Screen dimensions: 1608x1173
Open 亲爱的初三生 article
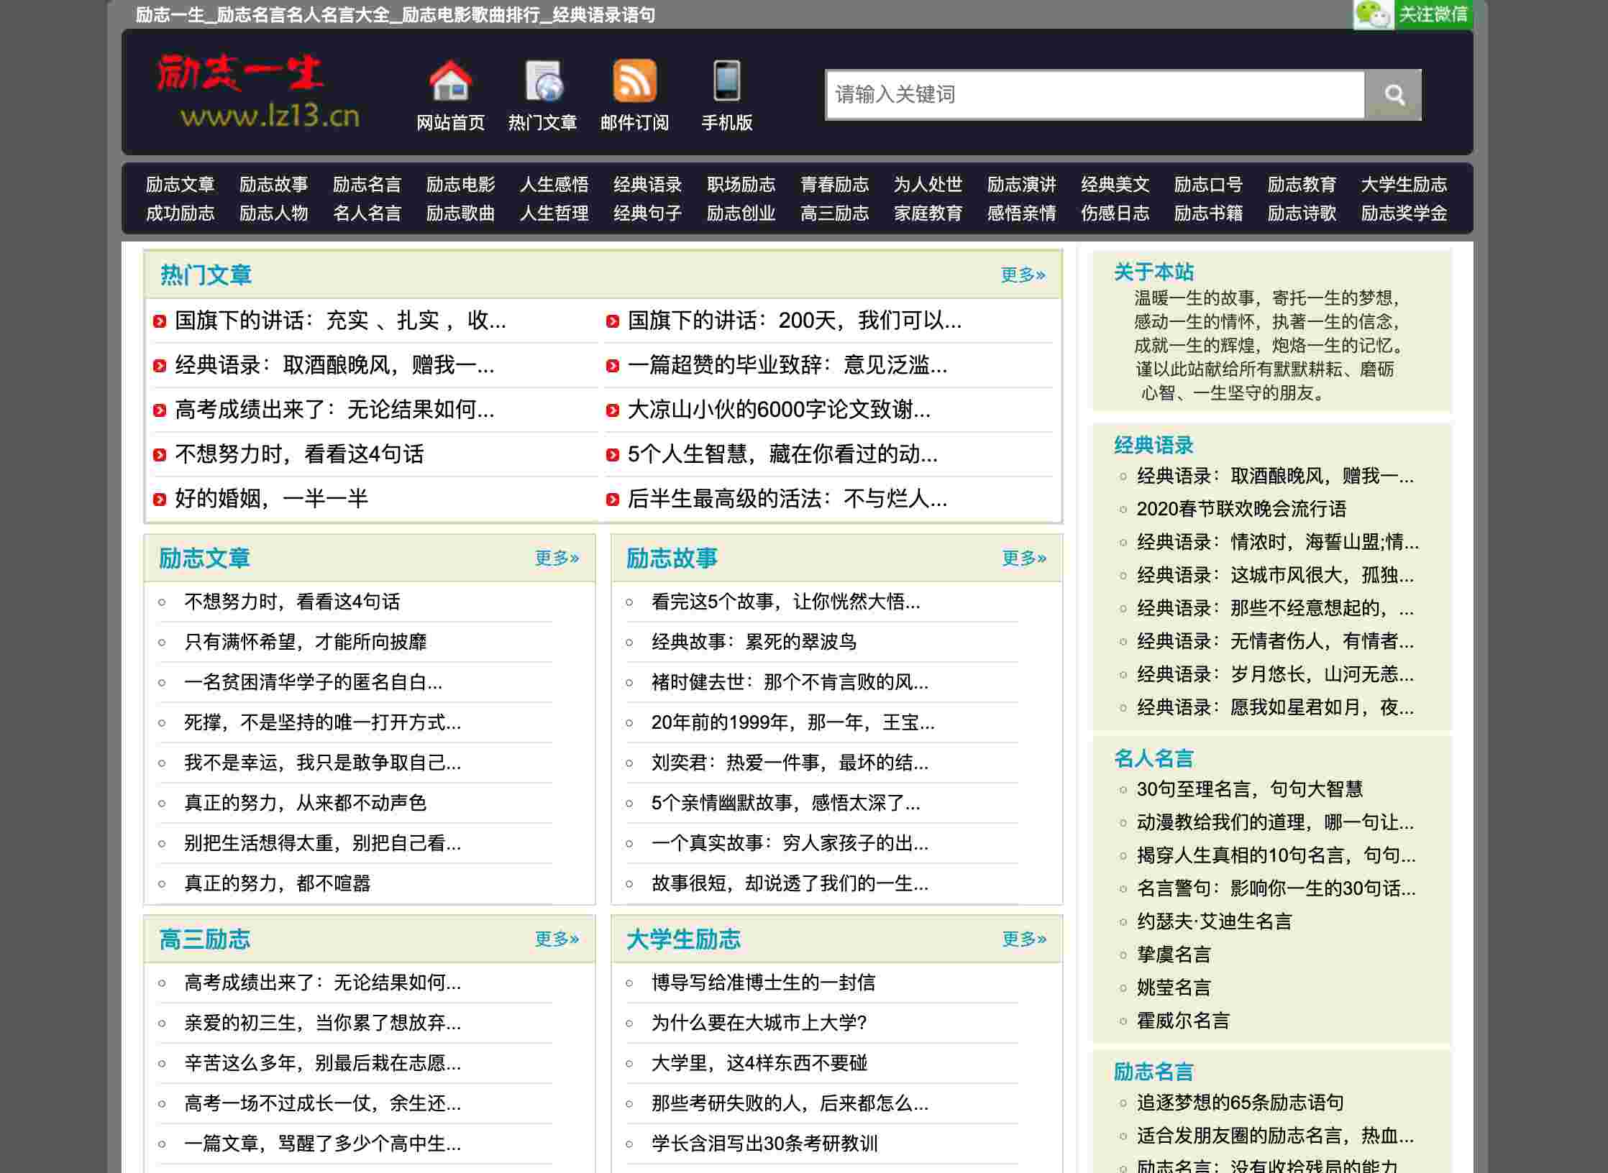click(x=322, y=1023)
